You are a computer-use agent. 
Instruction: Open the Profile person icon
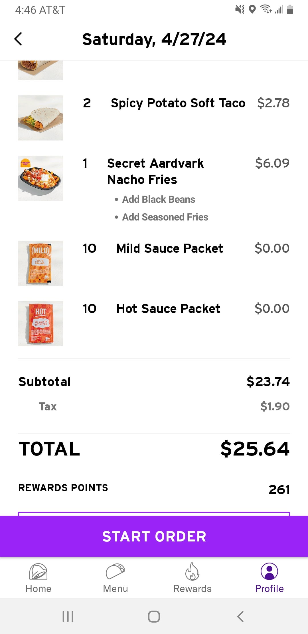pos(269,572)
